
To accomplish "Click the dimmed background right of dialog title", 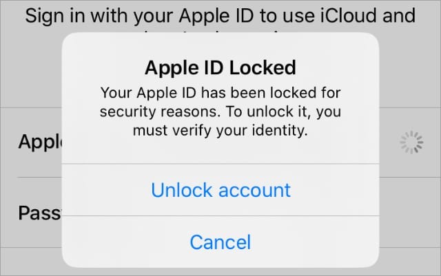I will click(410, 69).
